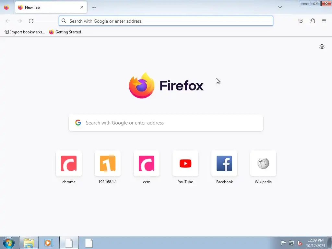Click the Google G icon in search box
Viewport: 332px width, 249px height.
point(78,123)
